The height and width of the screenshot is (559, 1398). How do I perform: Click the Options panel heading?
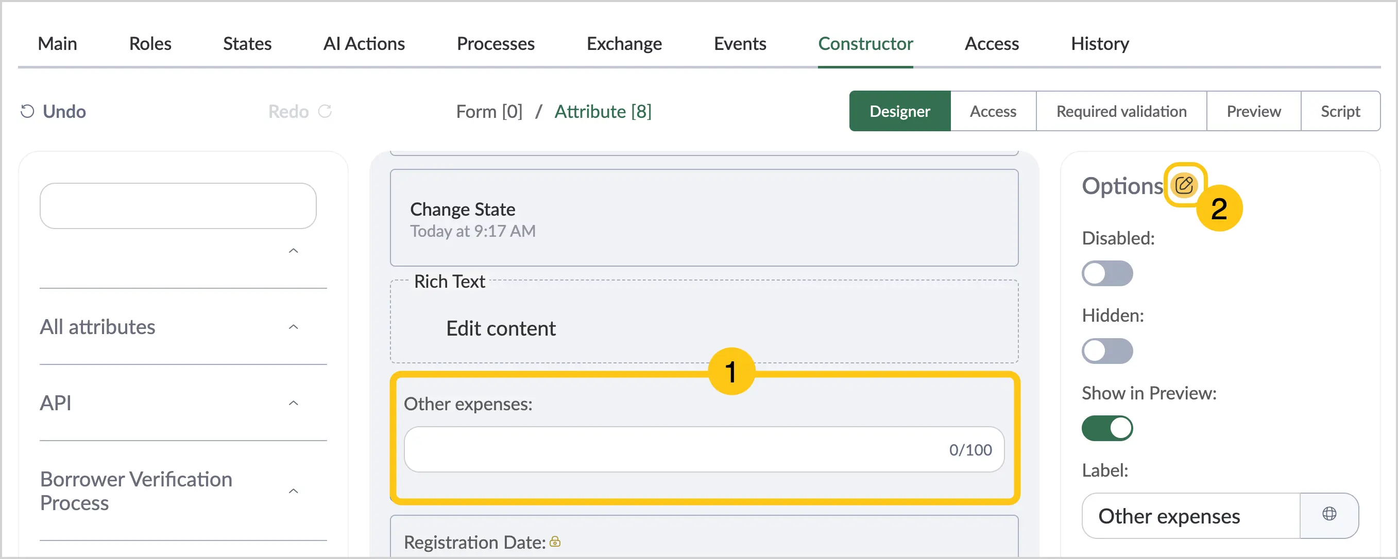coord(1122,186)
